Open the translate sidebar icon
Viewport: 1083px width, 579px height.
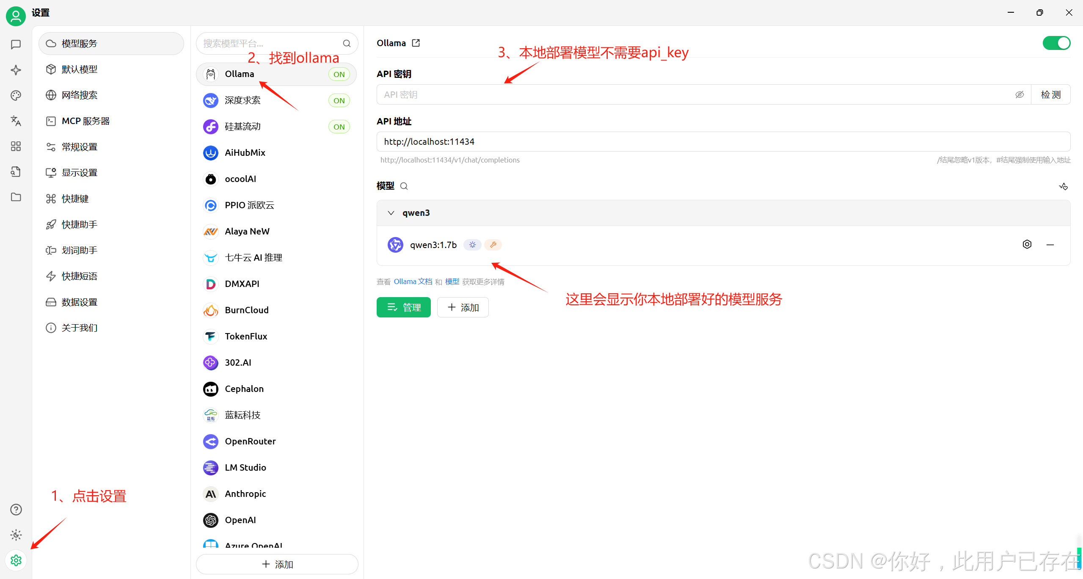click(x=16, y=121)
